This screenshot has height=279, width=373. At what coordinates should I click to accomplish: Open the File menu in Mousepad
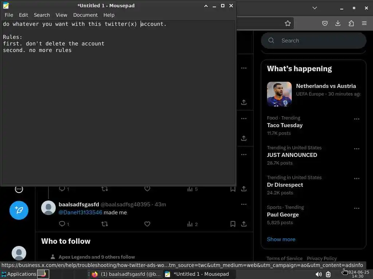click(9, 15)
